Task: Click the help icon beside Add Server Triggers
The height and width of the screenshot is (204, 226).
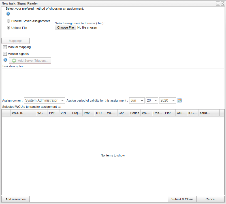Action: click(x=5, y=60)
